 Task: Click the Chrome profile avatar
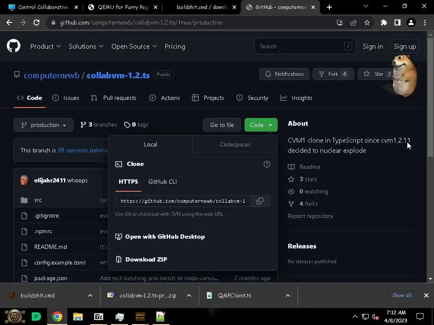[x=411, y=23]
